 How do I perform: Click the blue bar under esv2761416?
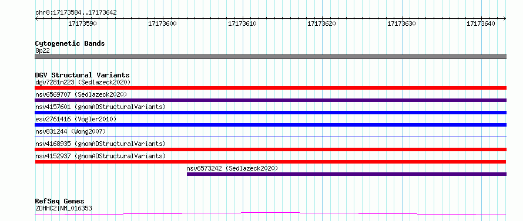[x=270, y=125]
